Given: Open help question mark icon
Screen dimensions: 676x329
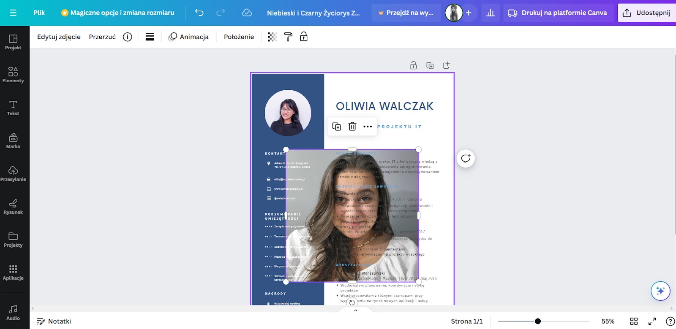Looking at the screenshot, I should (x=671, y=321).
